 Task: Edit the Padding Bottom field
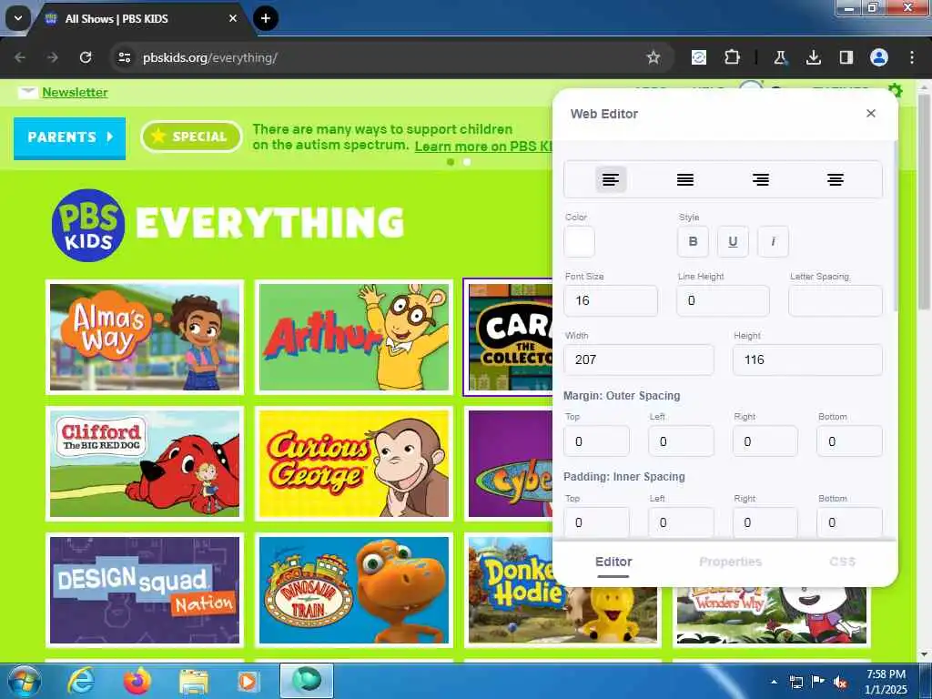[x=849, y=522]
